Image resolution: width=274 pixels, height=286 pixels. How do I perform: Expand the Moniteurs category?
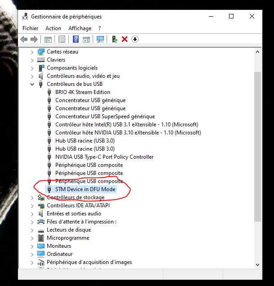pos(32,246)
